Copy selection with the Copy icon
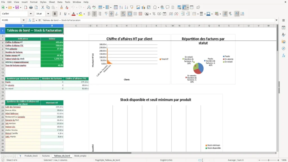Viewport: 288px width, 162px height. 48,7
